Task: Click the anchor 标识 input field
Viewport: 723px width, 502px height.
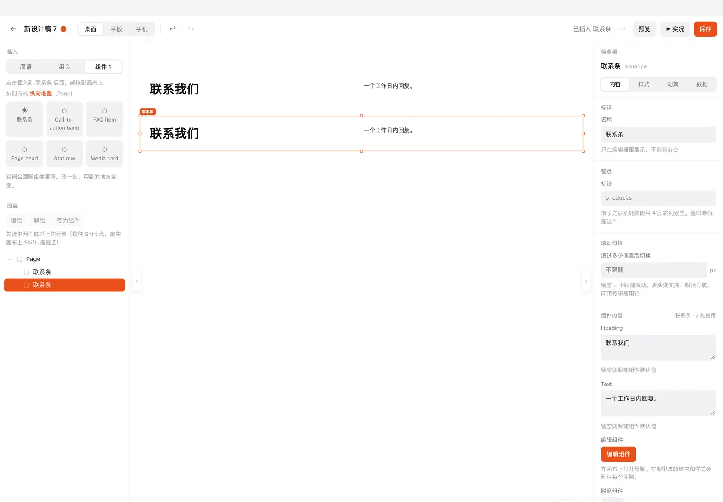Action: pos(658,198)
